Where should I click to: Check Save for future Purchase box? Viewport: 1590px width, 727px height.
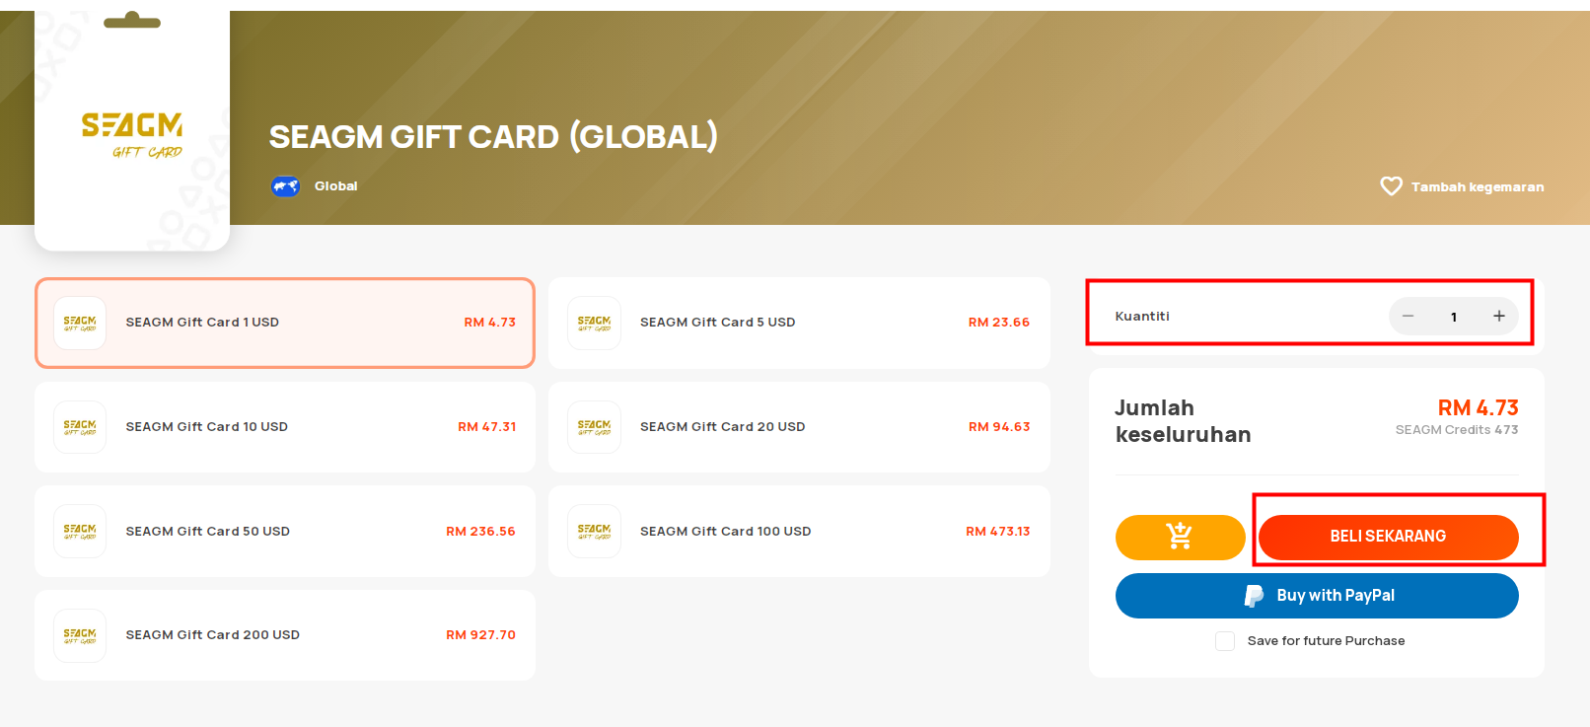click(1225, 641)
